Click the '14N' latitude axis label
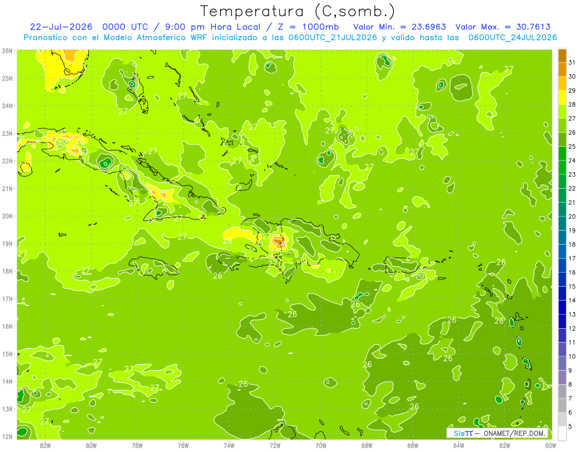The height and width of the screenshot is (452, 585). click(x=7, y=381)
